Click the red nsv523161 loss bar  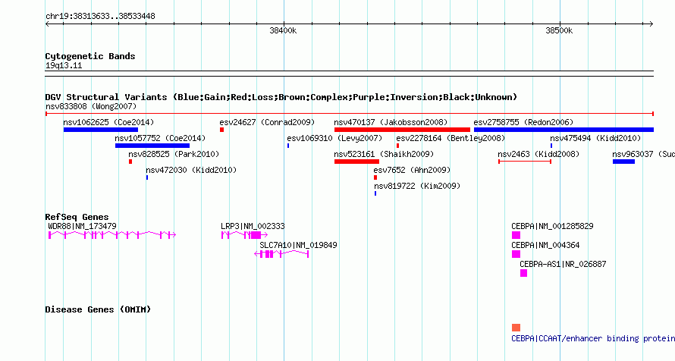[356, 162]
